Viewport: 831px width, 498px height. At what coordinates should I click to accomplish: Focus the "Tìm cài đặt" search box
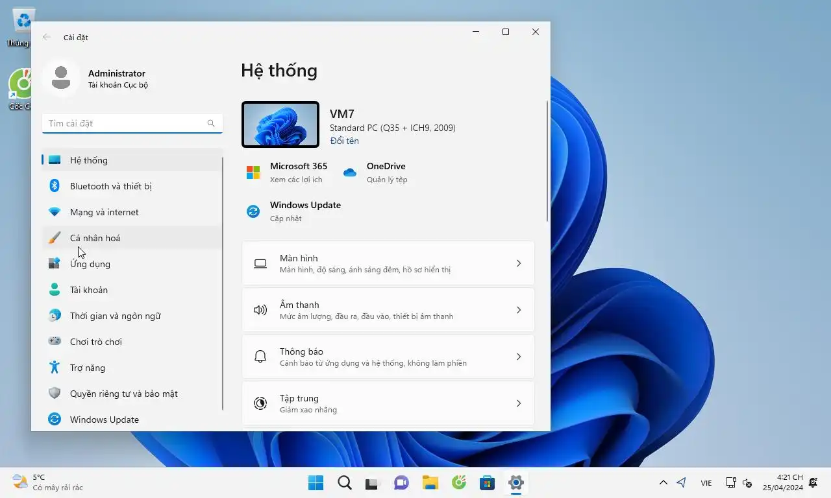pos(132,123)
